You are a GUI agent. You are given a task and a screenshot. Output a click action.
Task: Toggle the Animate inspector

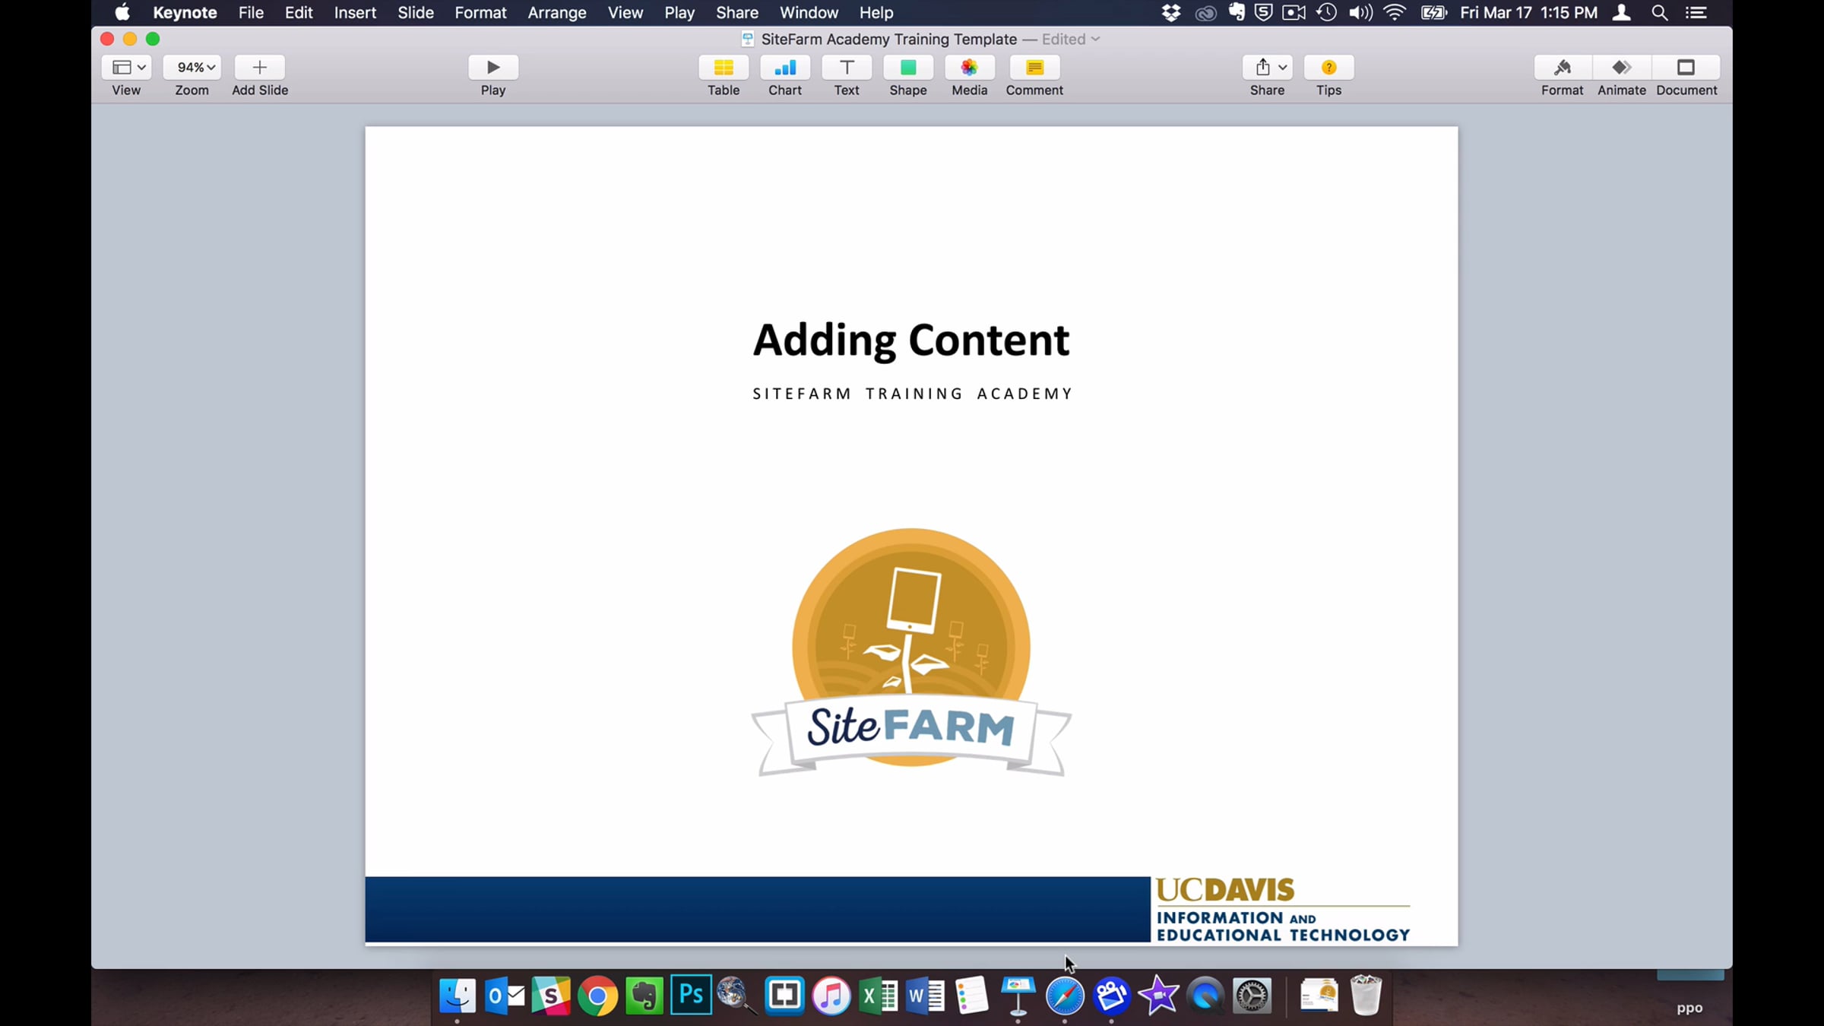pos(1622,68)
